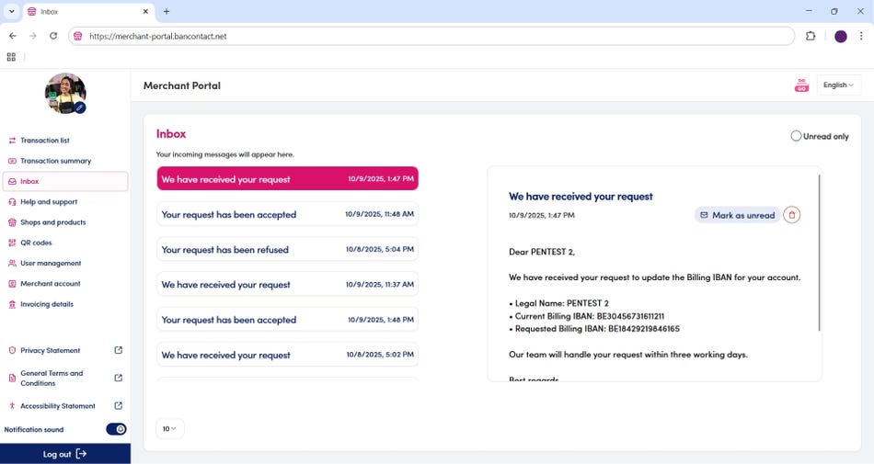874x464 pixels.
Task: Click the Privacy Statement shield icon
Action: 12,350
